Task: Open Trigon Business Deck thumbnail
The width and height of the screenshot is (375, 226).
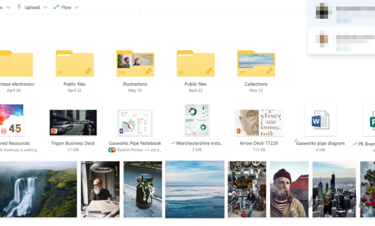Action: pos(73,123)
